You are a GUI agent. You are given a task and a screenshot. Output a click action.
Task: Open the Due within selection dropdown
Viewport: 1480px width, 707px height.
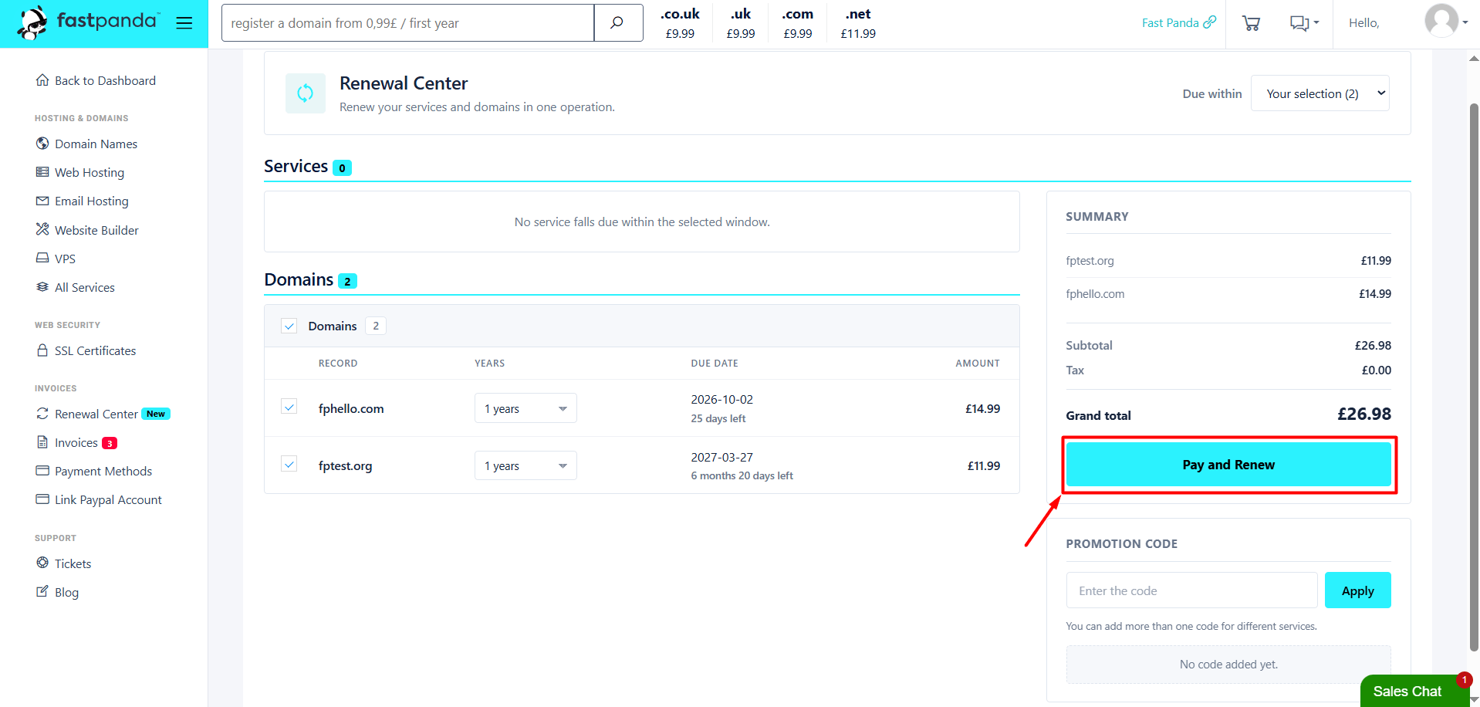(1319, 93)
